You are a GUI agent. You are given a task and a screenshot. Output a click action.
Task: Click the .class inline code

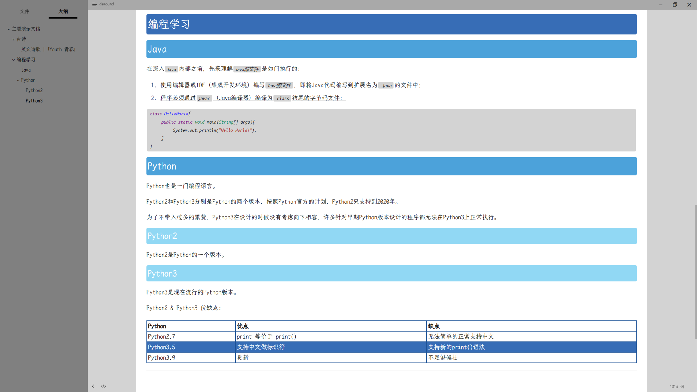[x=282, y=98]
